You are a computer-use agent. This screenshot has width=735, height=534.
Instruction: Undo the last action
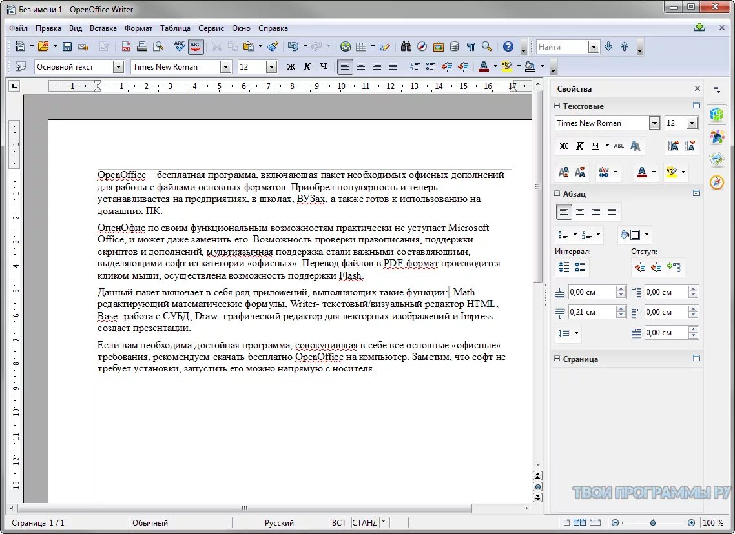[293, 46]
